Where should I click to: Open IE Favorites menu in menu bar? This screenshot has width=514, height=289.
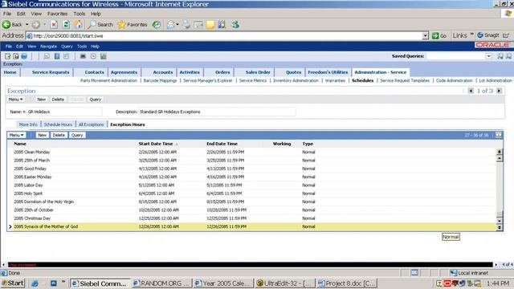(x=57, y=14)
